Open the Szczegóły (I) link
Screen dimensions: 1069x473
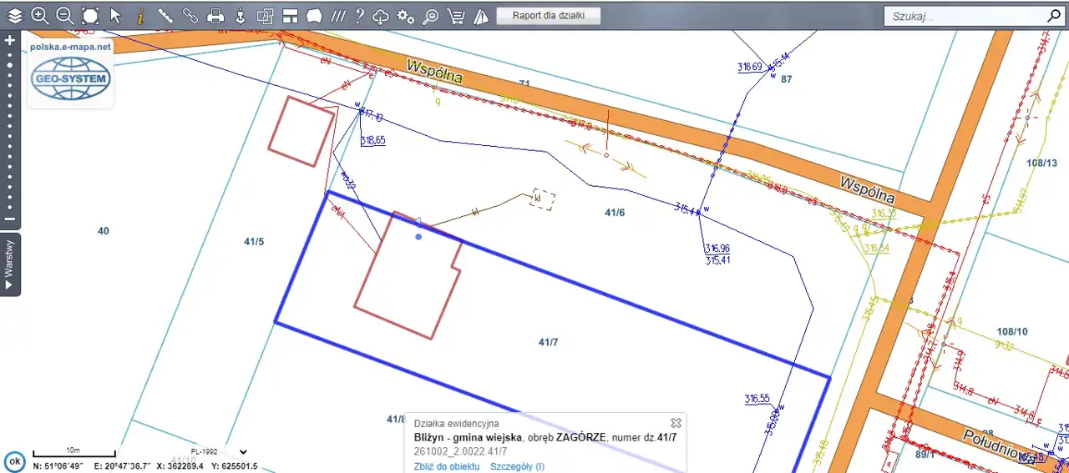[517, 466]
